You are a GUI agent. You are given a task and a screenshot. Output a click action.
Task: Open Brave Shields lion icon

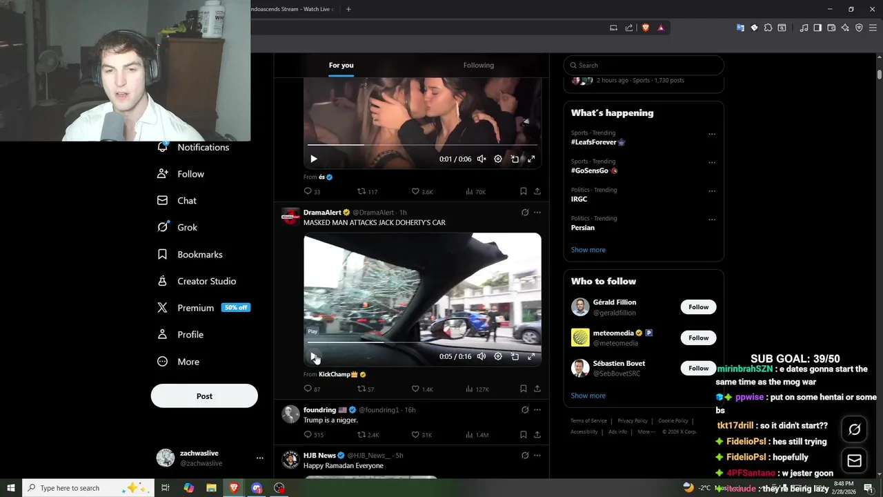pos(646,28)
